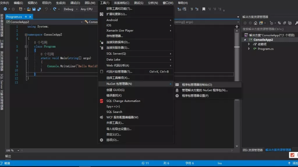Open Debug configuration dropdown
Image resolution: width=298 pixels, height=167 pixels.
[70, 9]
